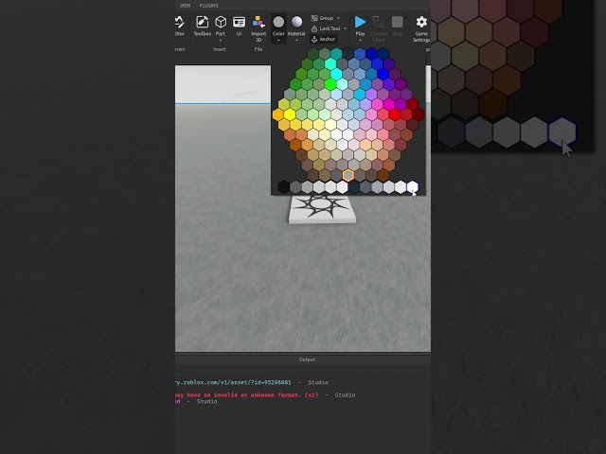Viewport: 606px width, 454px height.
Task: Pick the white hexagon with blue outline
Action: pyautogui.click(x=413, y=187)
